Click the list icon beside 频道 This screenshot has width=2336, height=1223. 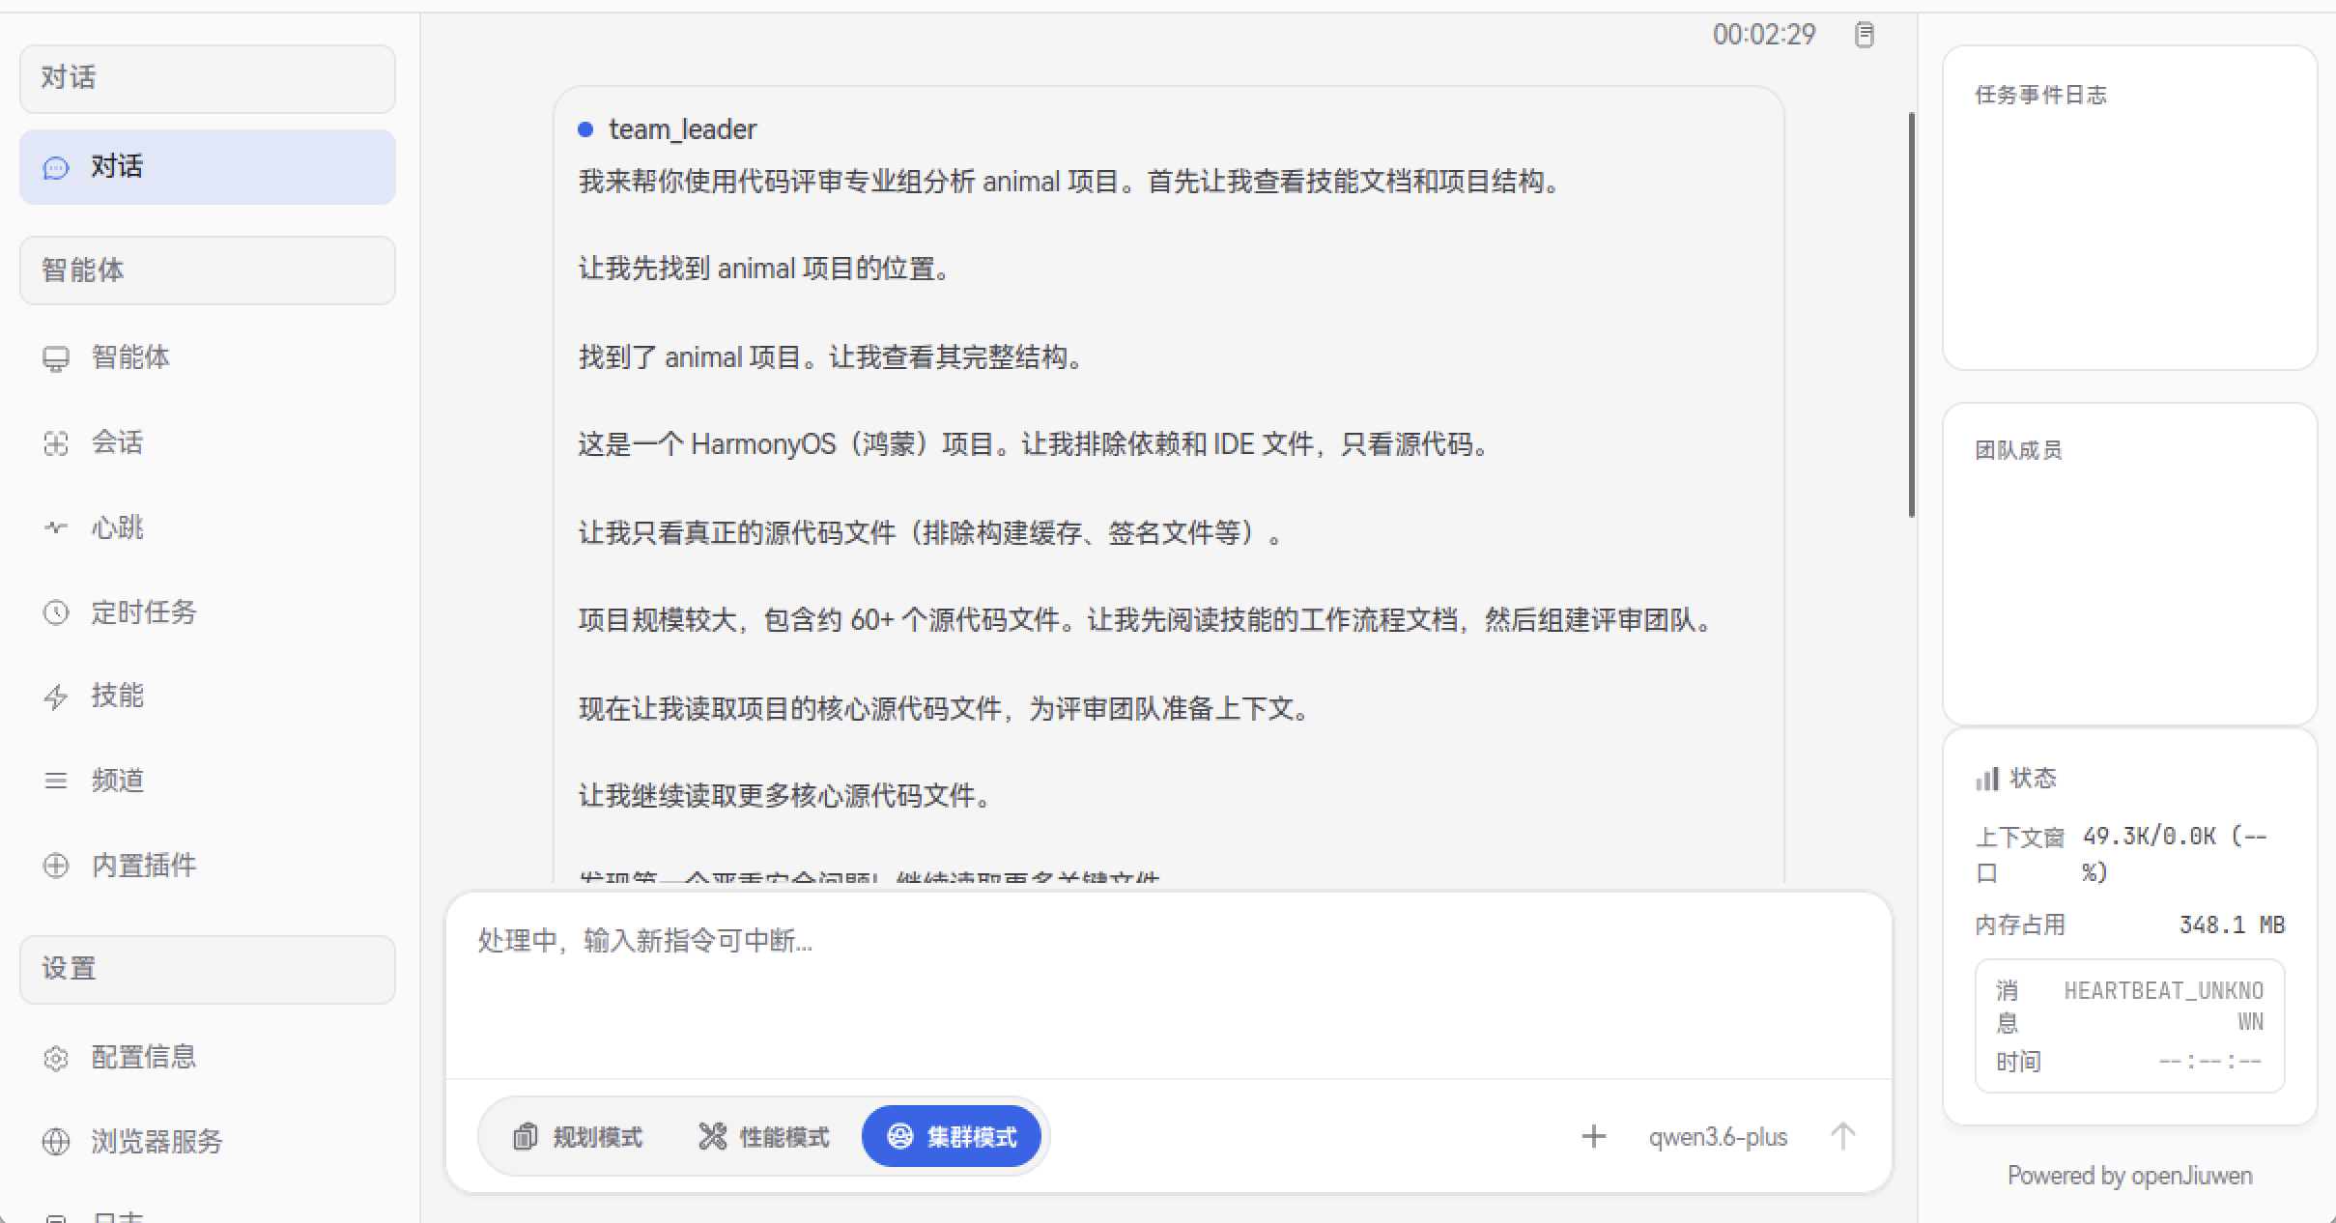pos(56,781)
